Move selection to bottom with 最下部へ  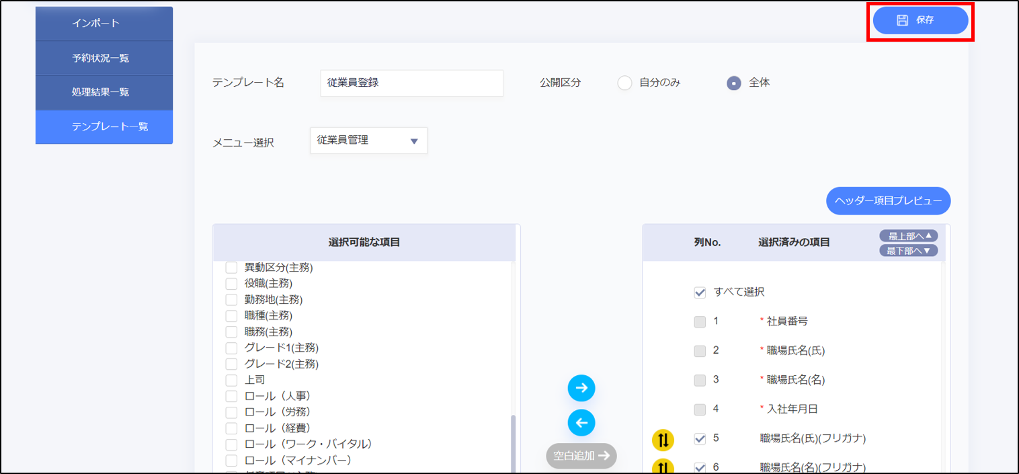pyautogui.click(x=908, y=251)
